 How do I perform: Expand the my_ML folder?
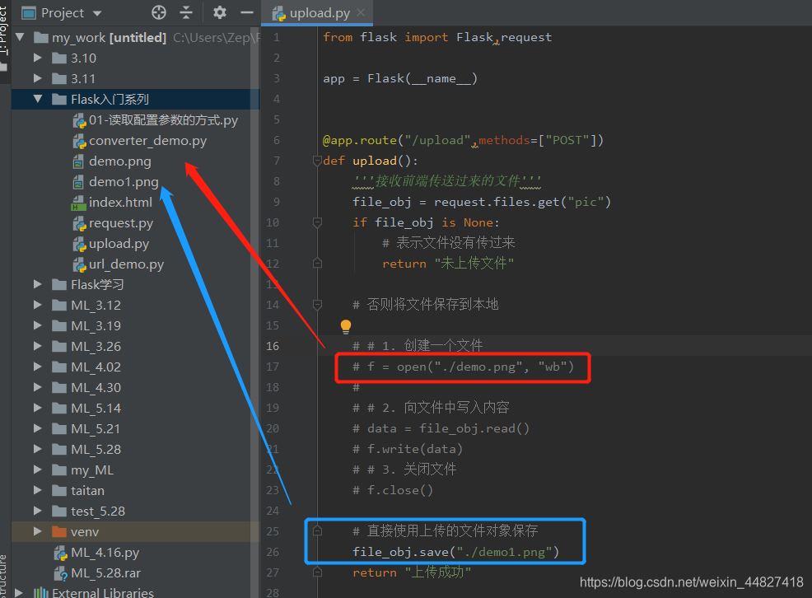click(x=37, y=470)
